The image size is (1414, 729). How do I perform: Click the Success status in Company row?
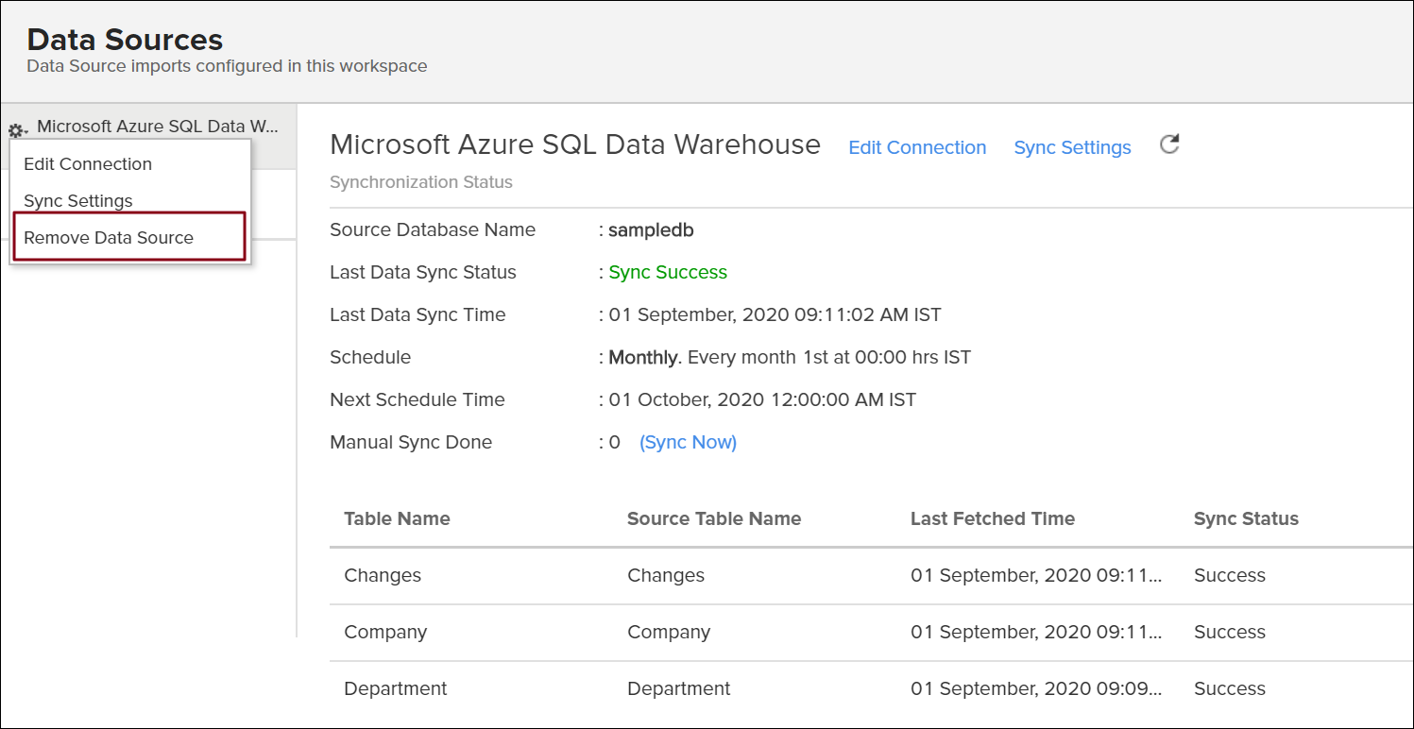[x=1229, y=632]
